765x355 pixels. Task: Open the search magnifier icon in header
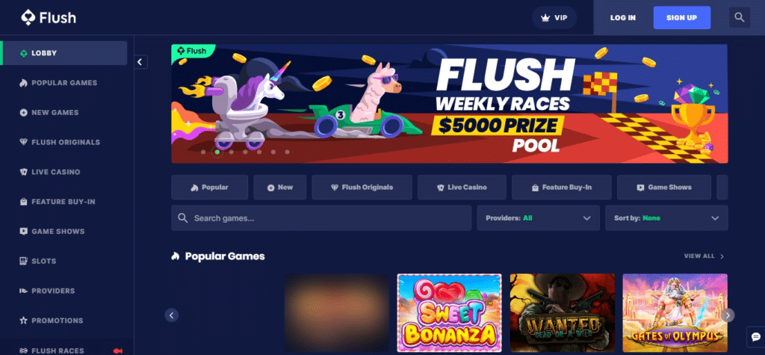click(739, 18)
